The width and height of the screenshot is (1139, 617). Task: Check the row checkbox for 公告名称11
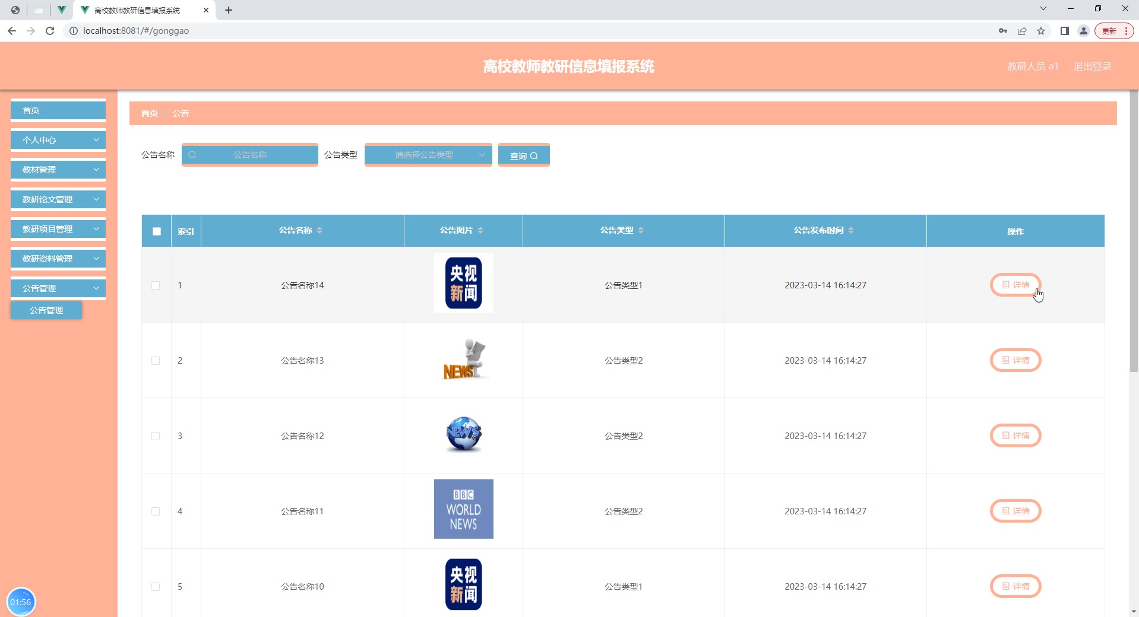pyautogui.click(x=156, y=511)
